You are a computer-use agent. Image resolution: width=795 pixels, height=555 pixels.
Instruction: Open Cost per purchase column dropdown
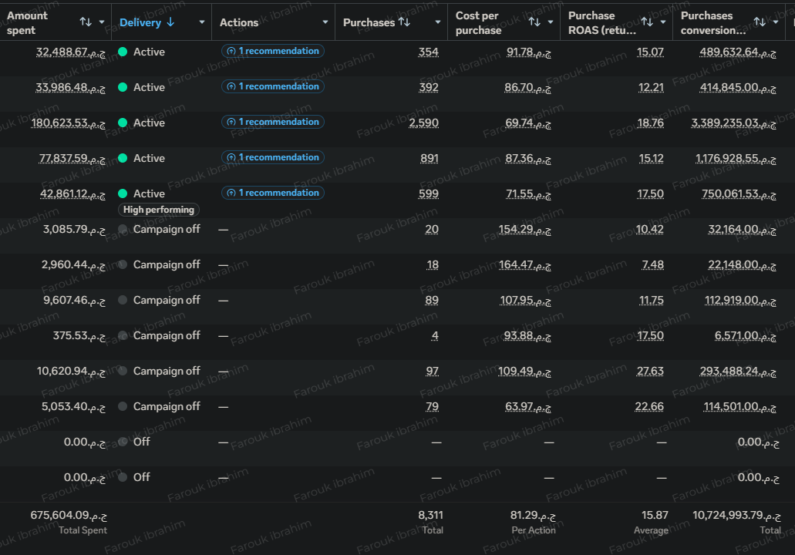coord(551,22)
